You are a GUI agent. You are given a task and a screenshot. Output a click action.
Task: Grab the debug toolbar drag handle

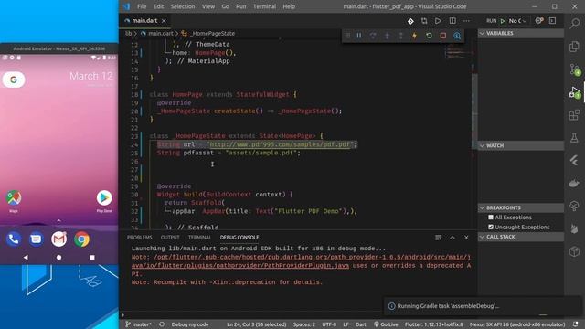347,36
